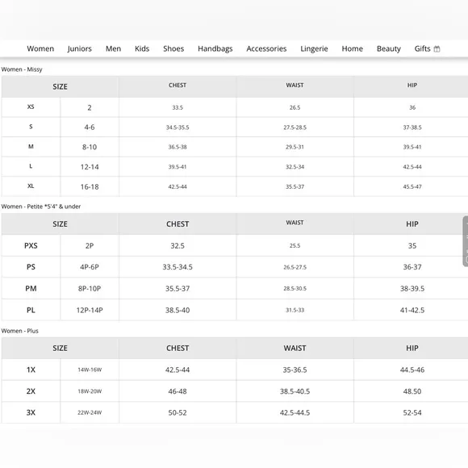The height and width of the screenshot is (468, 468).
Task: Click the 1X plus size cell
Action: click(x=31, y=370)
